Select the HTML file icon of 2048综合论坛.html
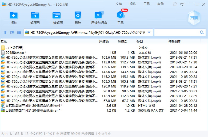The height and width of the screenshot is (137, 208). tap(3, 105)
